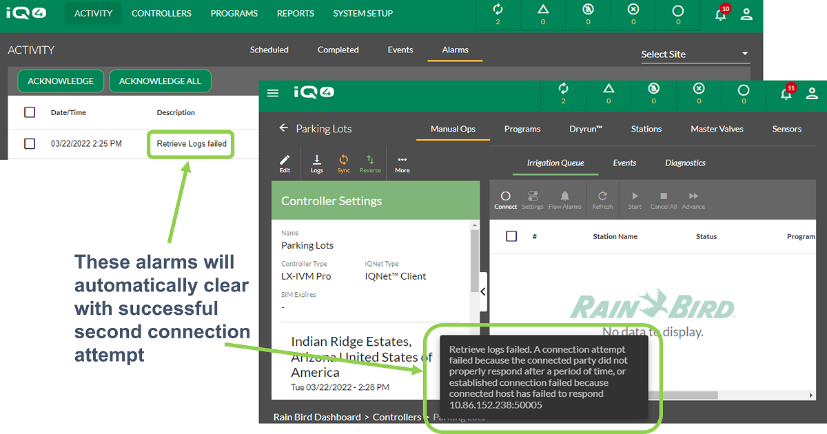Open More options ellipsis
The image size is (827, 434).
402,163
